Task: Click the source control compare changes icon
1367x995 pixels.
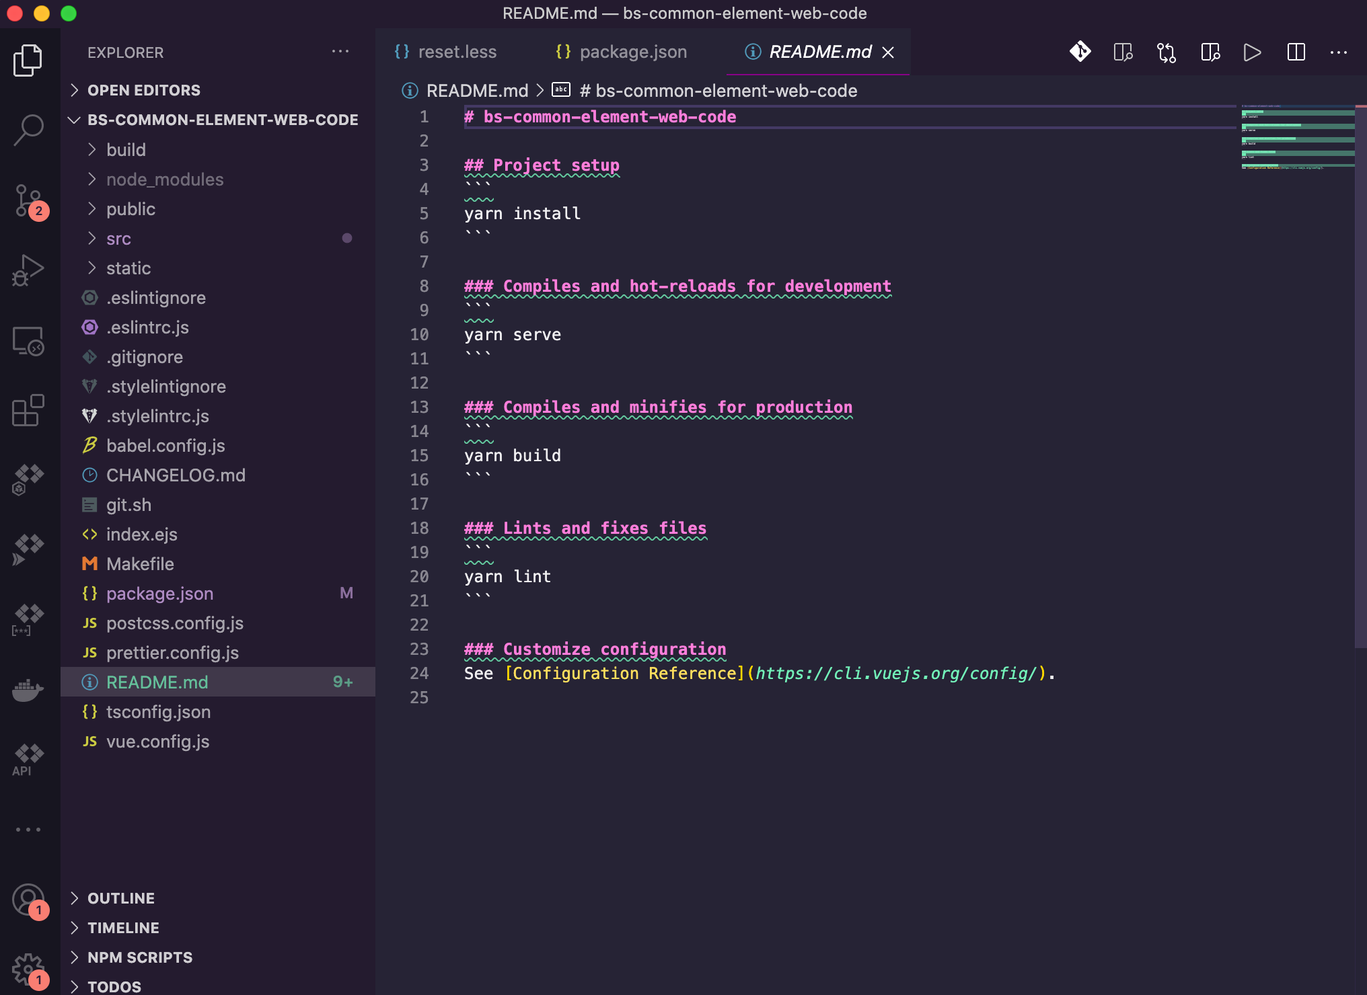Action: tap(1167, 52)
